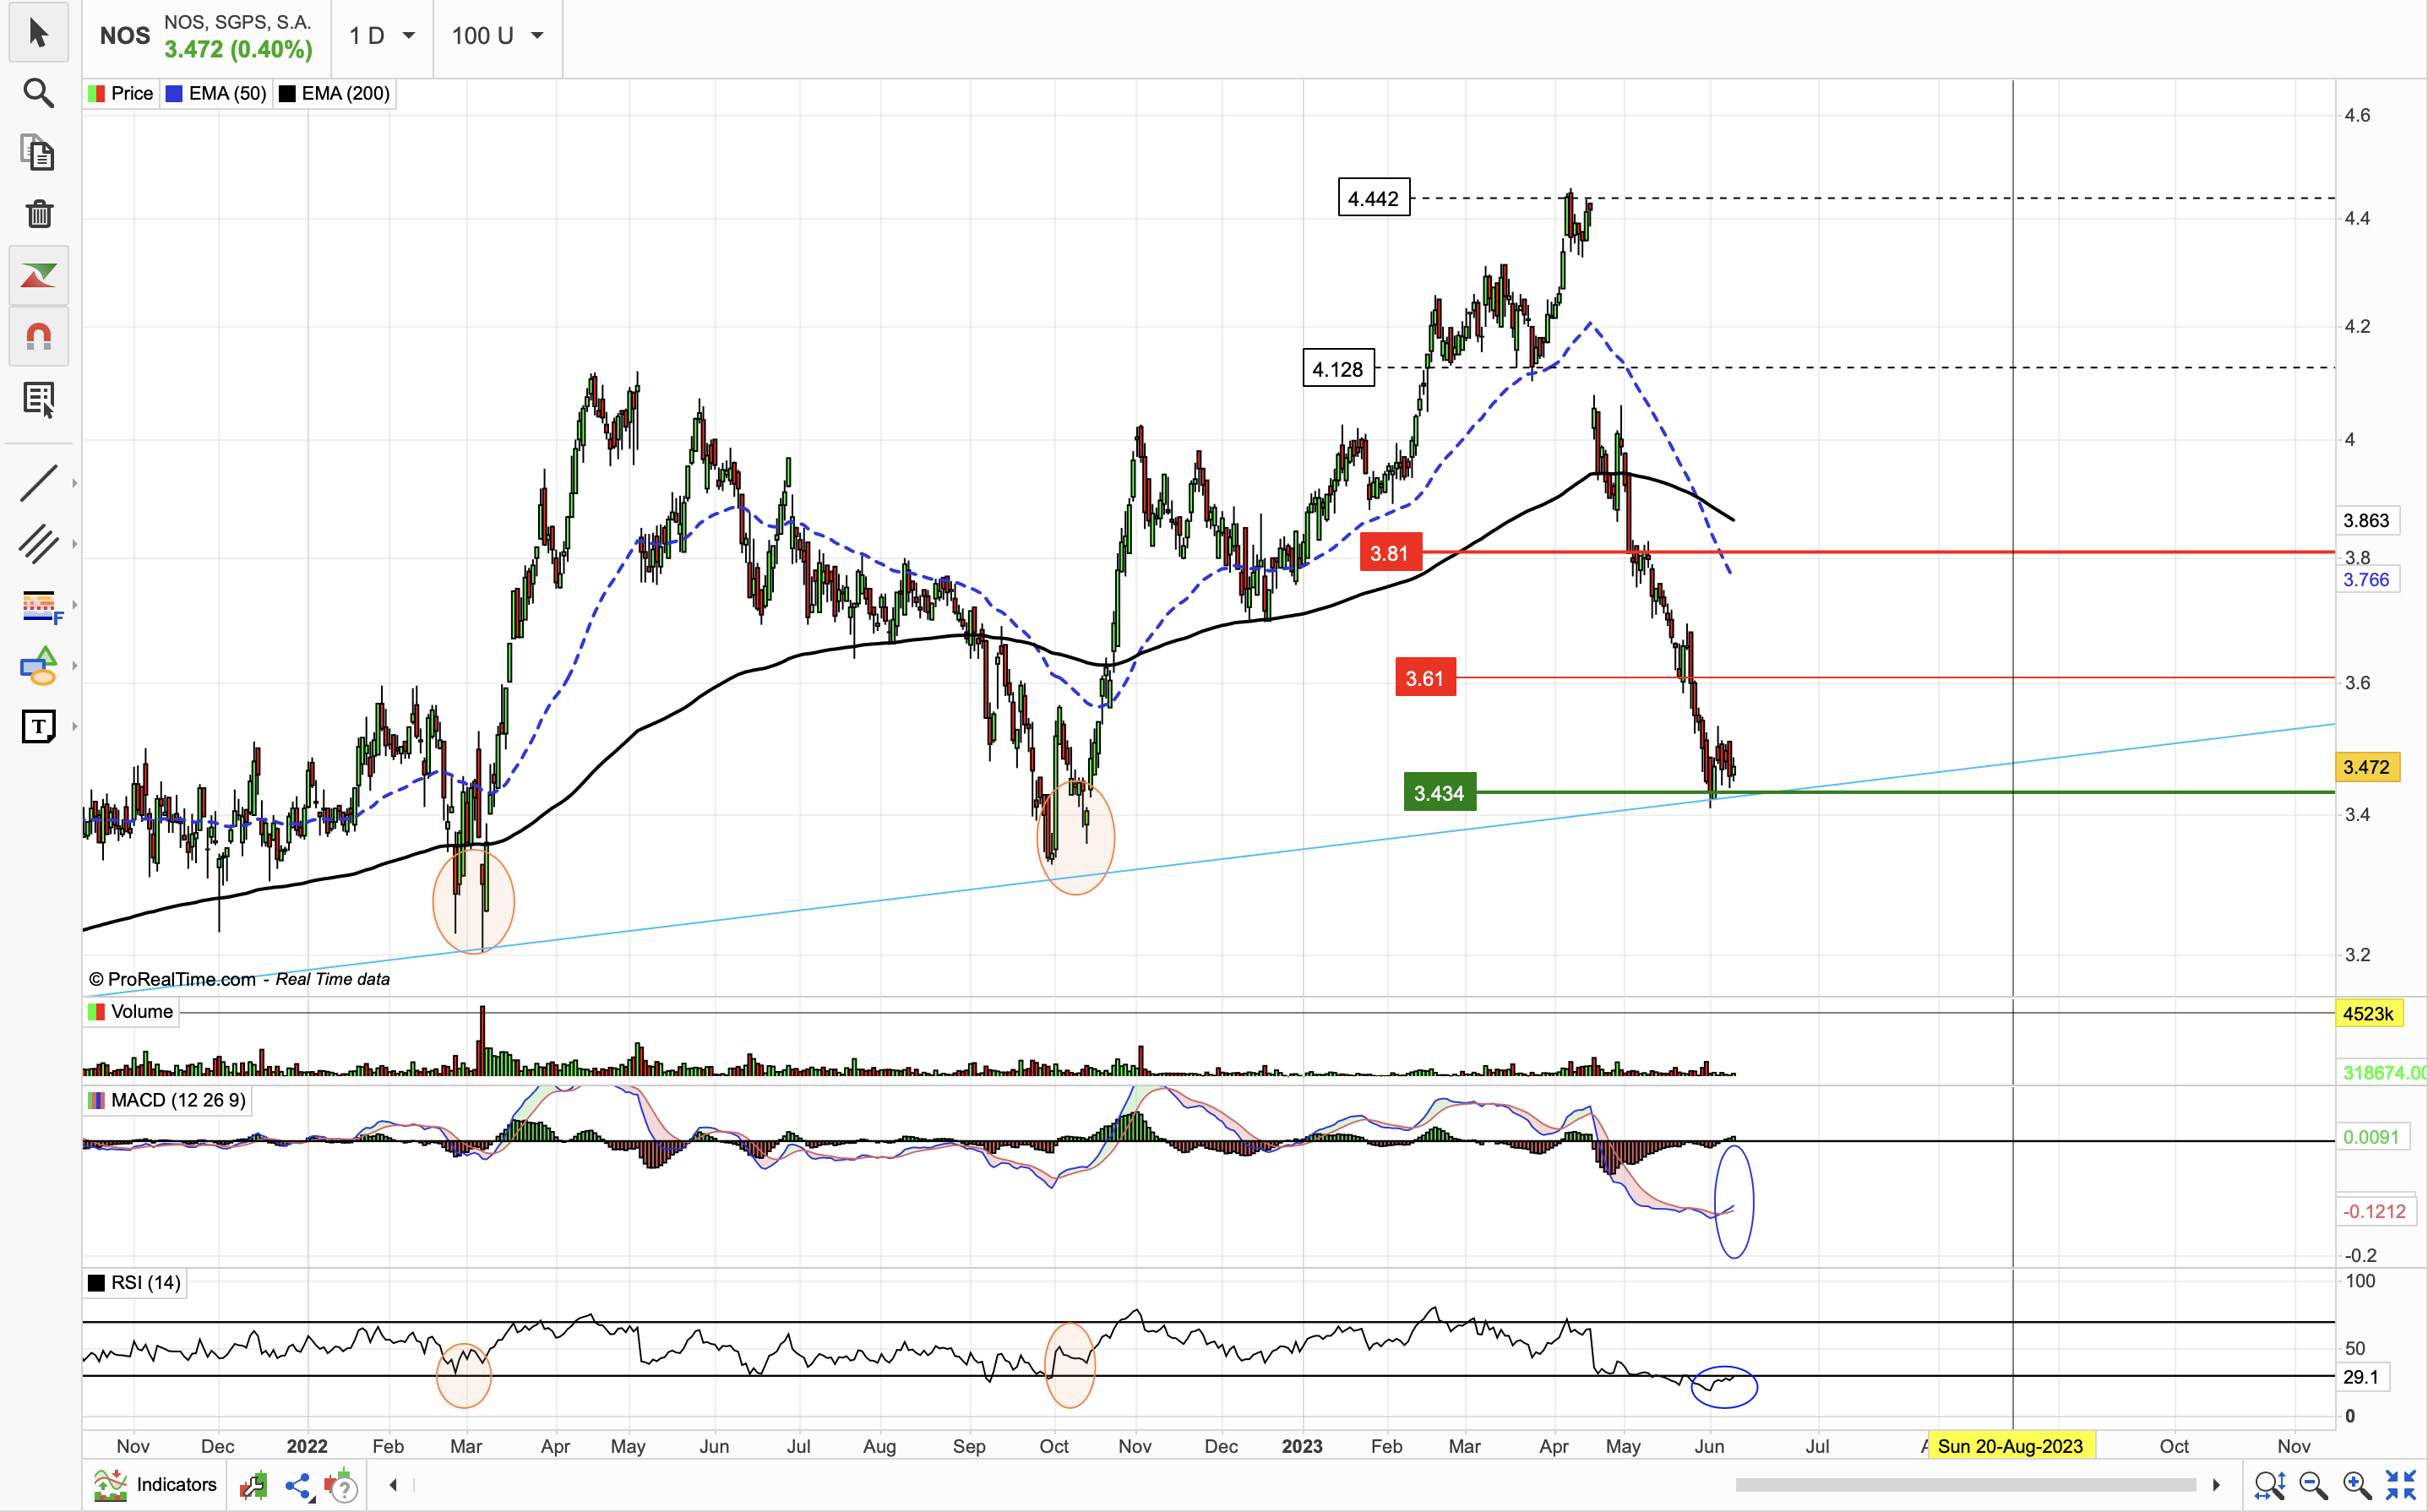2428x1512 pixels.
Task: Click the zoom out magnifier icon
Action: (2311, 1486)
